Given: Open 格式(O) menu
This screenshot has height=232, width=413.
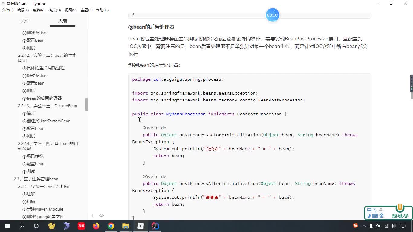Looking at the screenshot, I should coord(55,10).
